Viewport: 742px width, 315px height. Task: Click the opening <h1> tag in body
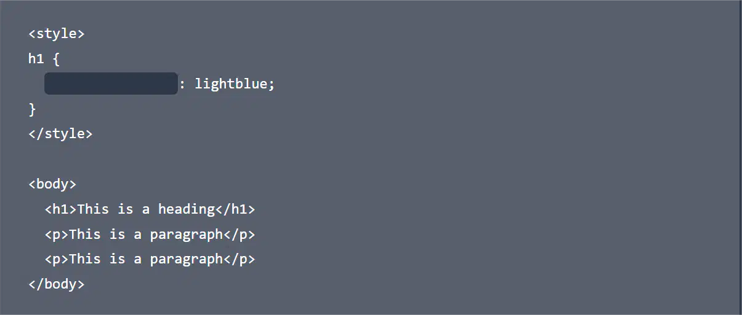point(60,209)
